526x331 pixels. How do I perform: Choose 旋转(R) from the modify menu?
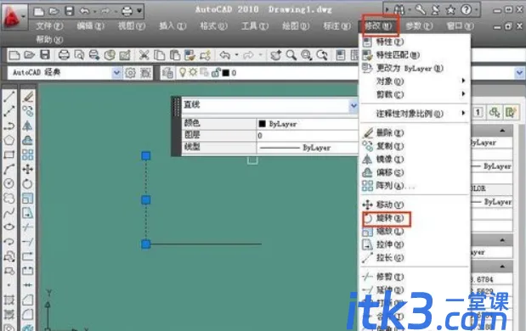tap(415, 218)
